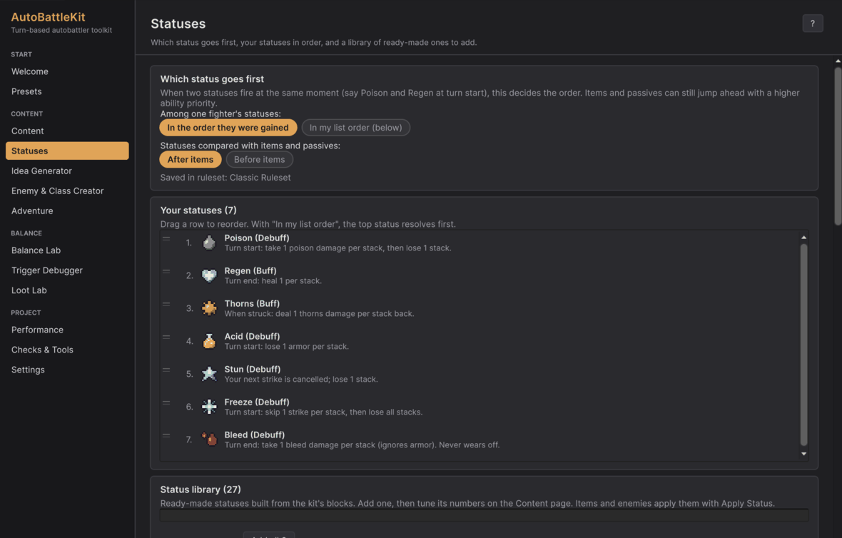Click the Stun star icon
The height and width of the screenshot is (538, 842).
point(209,374)
